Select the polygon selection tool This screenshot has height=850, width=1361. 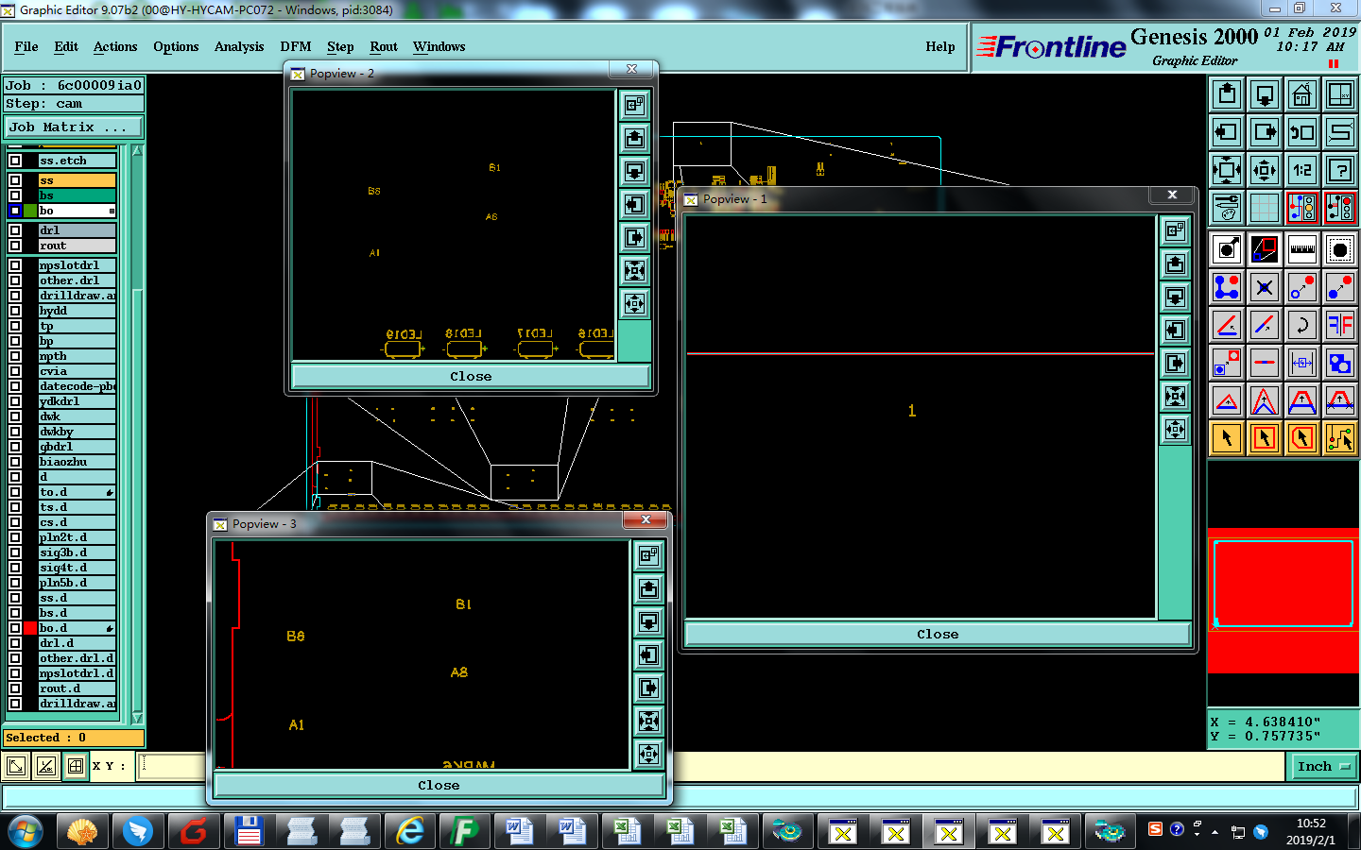1302,438
